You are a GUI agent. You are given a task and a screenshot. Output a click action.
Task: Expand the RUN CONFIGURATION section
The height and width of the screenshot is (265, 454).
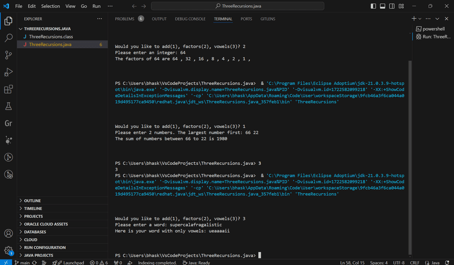coord(63,247)
